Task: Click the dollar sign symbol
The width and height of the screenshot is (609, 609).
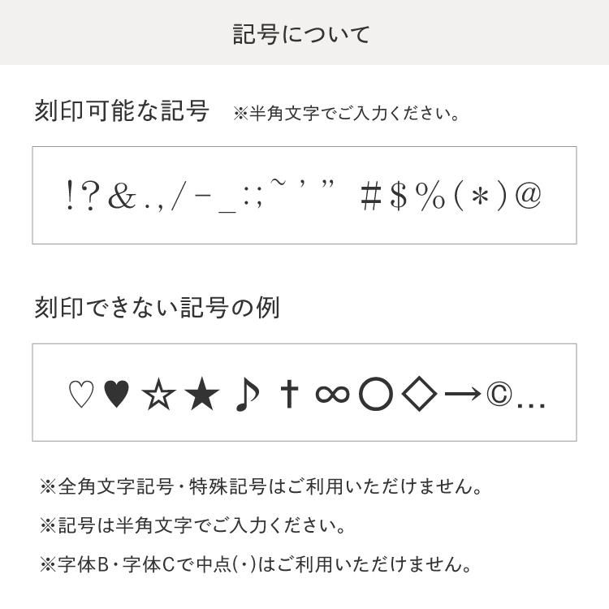Action: [x=398, y=197]
